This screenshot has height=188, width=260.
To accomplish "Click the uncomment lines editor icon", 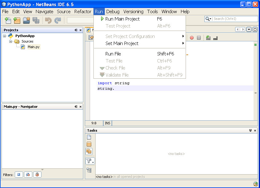I will pos(215,38).
